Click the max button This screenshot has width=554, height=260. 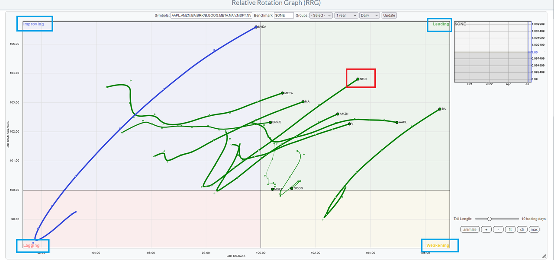pyautogui.click(x=534, y=229)
